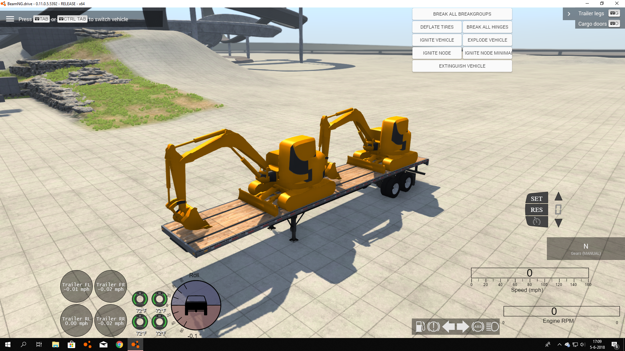Toggle the cruise control speedometer button
The image size is (625, 351).
(536, 222)
